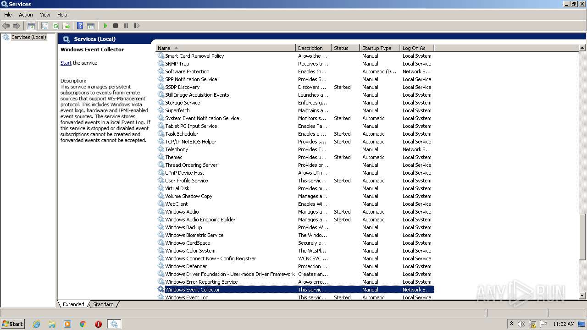Select the Windows Backup service
The height and width of the screenshot is (330, 587).
(295, 227)
